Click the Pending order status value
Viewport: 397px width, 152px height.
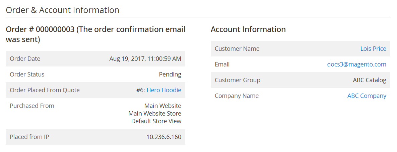[170, 74]
